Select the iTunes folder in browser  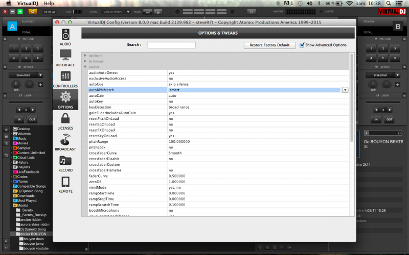[x=22, y=182]
